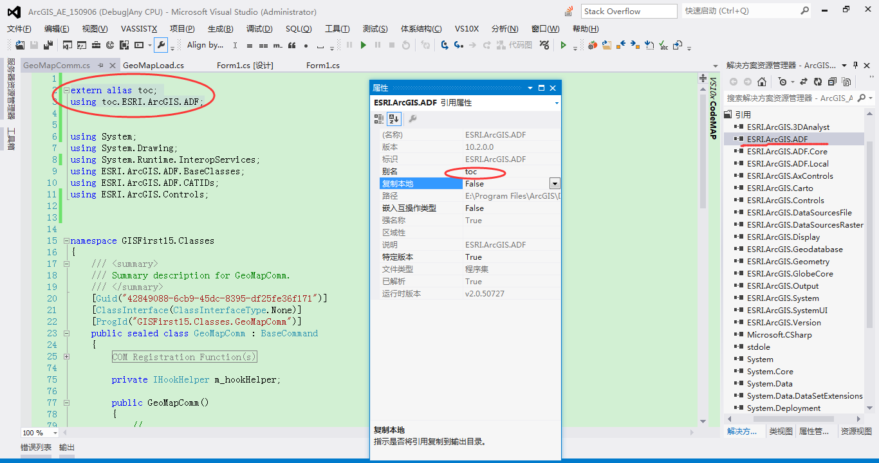Open the 服务器资源管理器 side tab
The width and height of the screenshot is (879, 463).
point(11,89)
